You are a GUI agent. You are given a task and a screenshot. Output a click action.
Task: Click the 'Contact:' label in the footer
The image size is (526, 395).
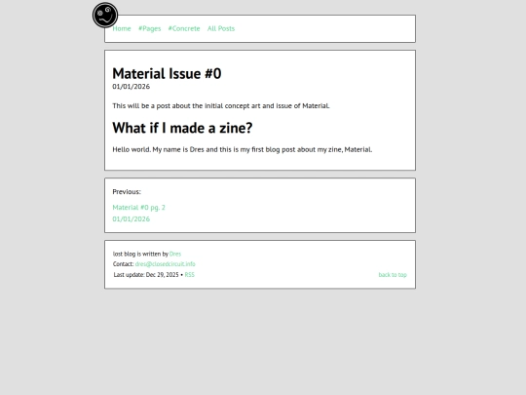click(123, 264)
